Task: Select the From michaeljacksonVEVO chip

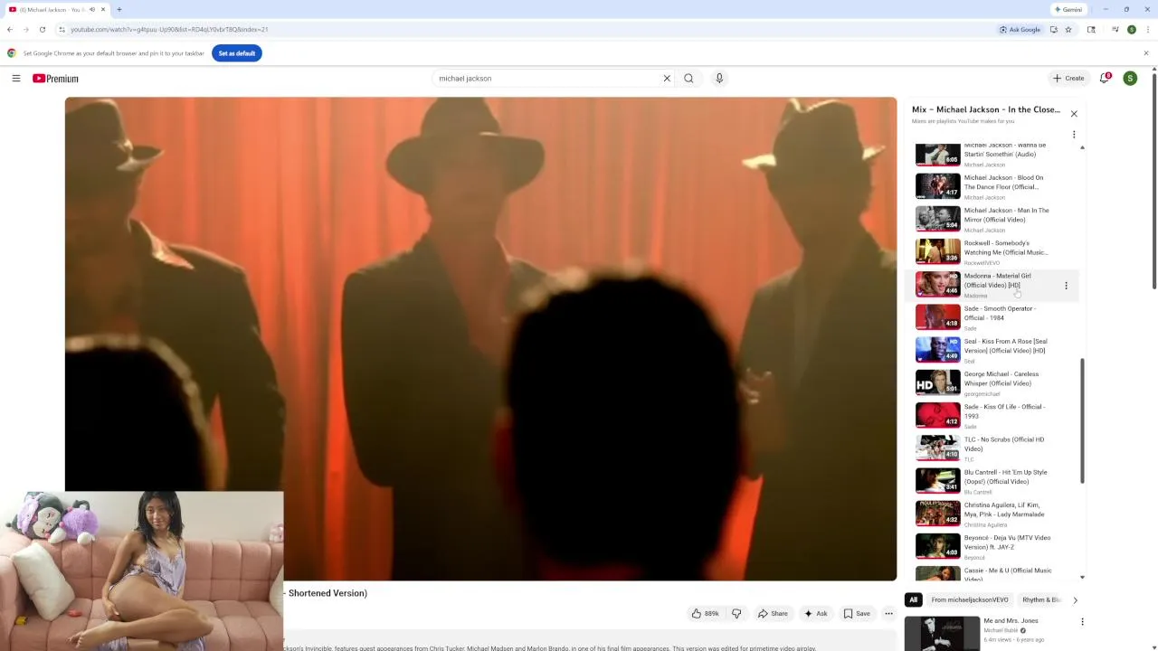Action: 970,600
